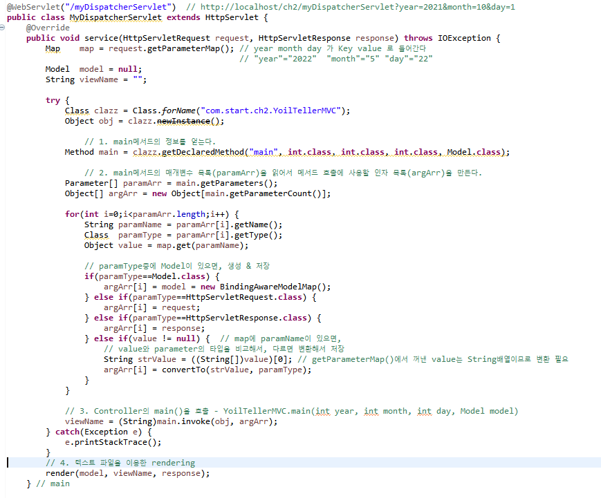Click the closing '// main' comment

pyautogui.click(x=53, y=483)
